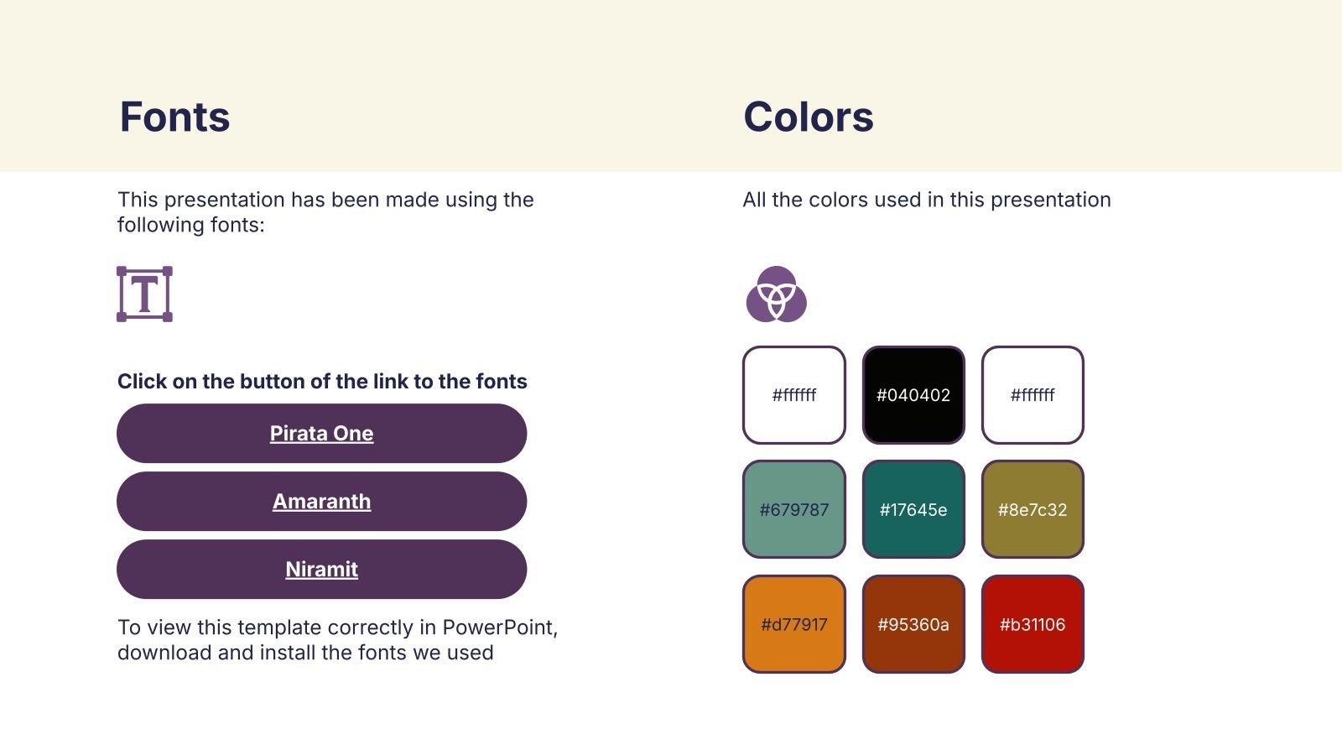This screenshot has width=1342, height=755.
Task: Open the Amaranth font link
Action: (x=321, y=502)
